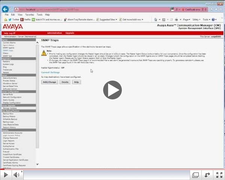The height and width of the screenshot is (180, 225).
Task: Click the command bar Home icon
Action: click(x=156, y=20)
